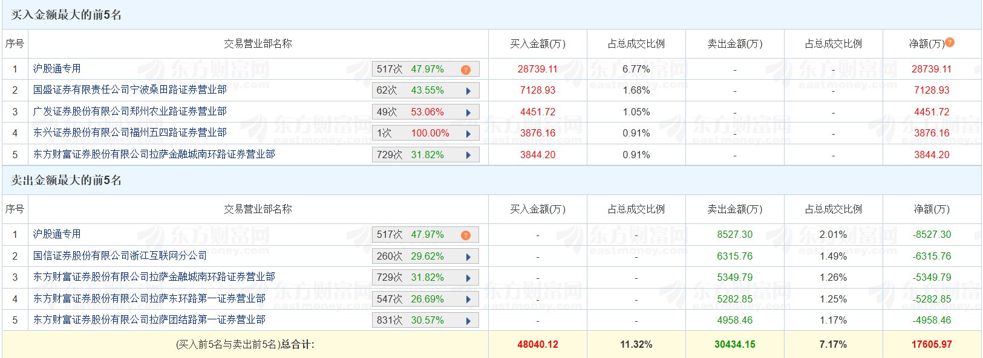
Task: Expand arrow for 广发证券郑州农业路 stats box
Action: (468, 113)
